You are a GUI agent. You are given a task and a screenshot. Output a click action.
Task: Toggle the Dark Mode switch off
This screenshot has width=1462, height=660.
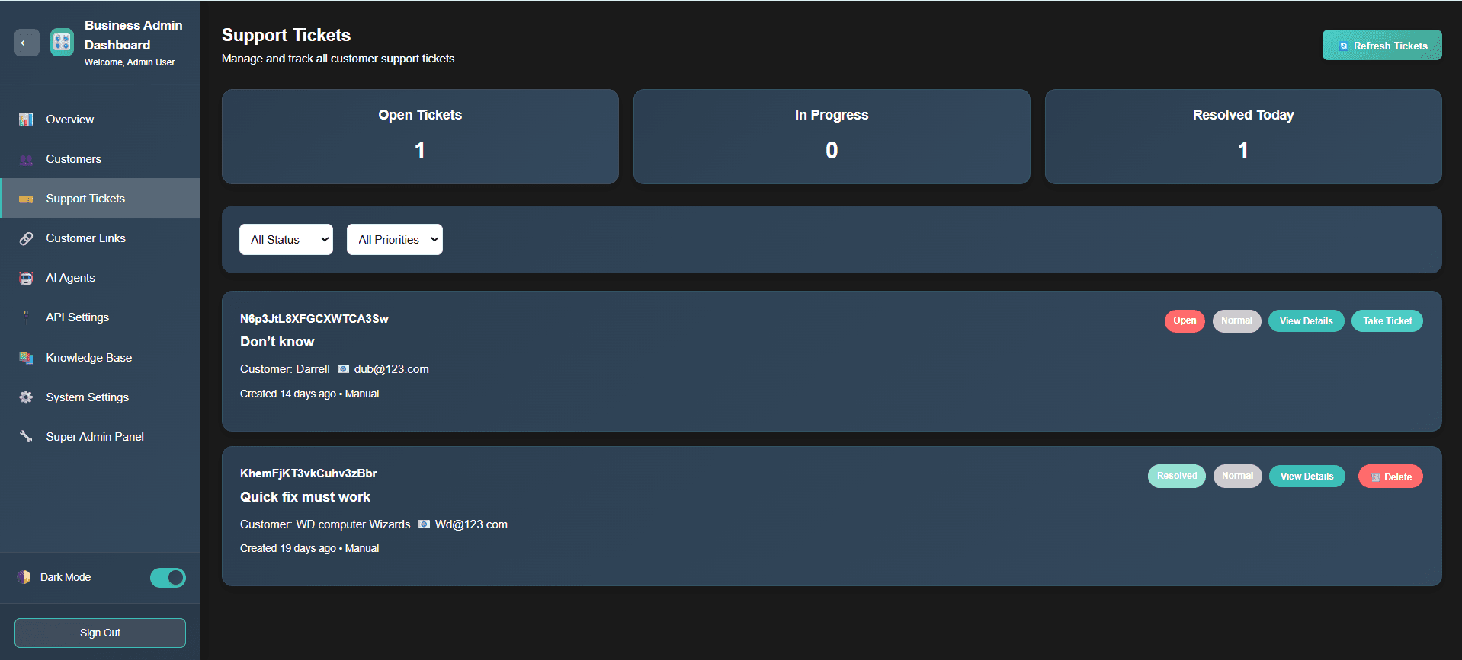168,578
